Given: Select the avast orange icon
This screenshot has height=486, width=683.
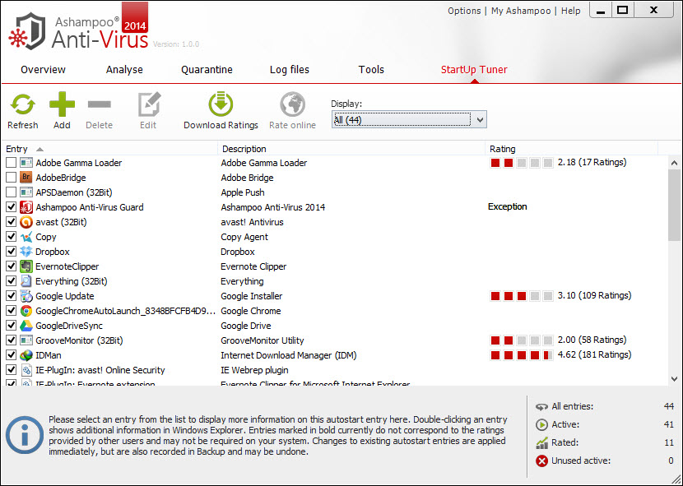Looking at the screenshot, I should point(26,222).
